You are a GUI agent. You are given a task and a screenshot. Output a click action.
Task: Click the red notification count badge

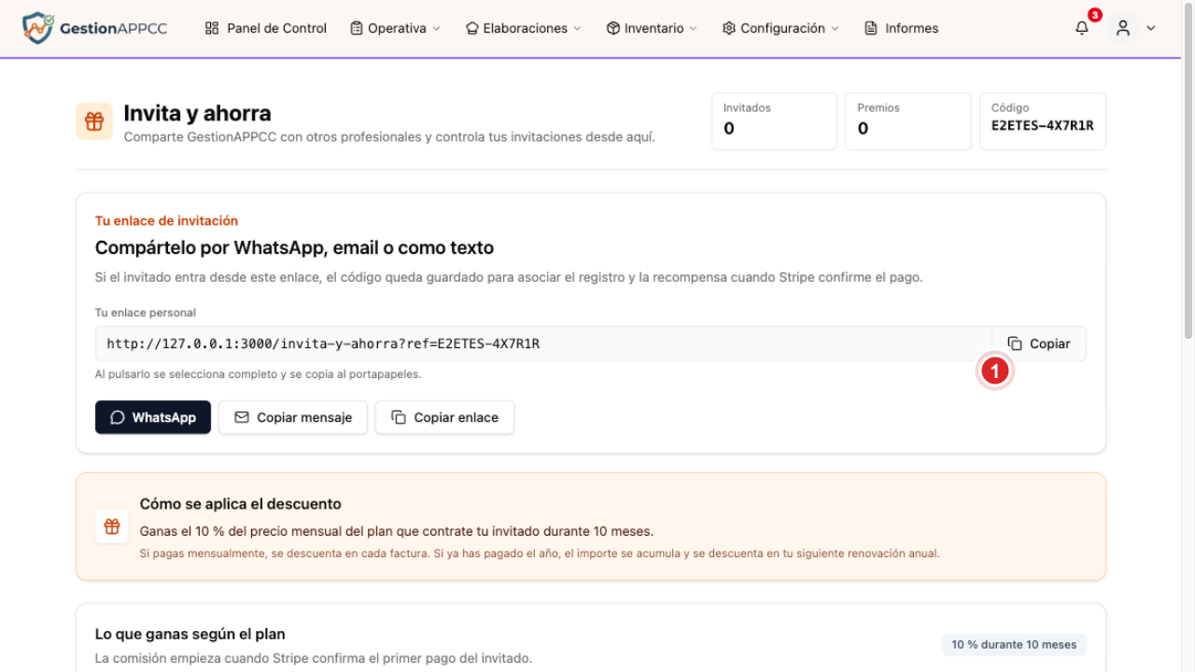(1095, 15)
